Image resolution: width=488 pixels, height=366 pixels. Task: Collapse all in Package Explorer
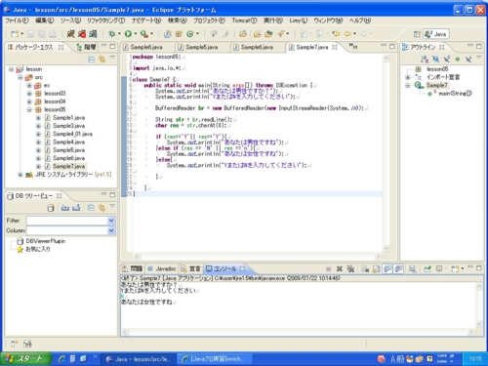(92, 60)
